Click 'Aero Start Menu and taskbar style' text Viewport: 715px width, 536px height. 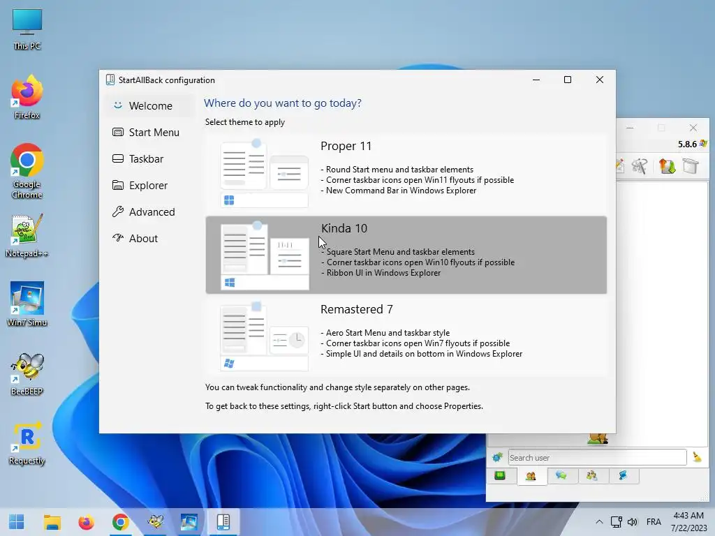(x=388, y=333)
